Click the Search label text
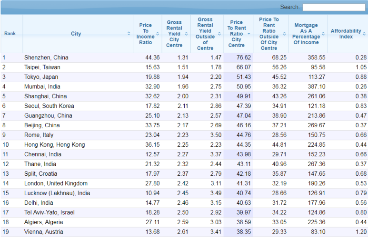368x237 pixels. 289,7
